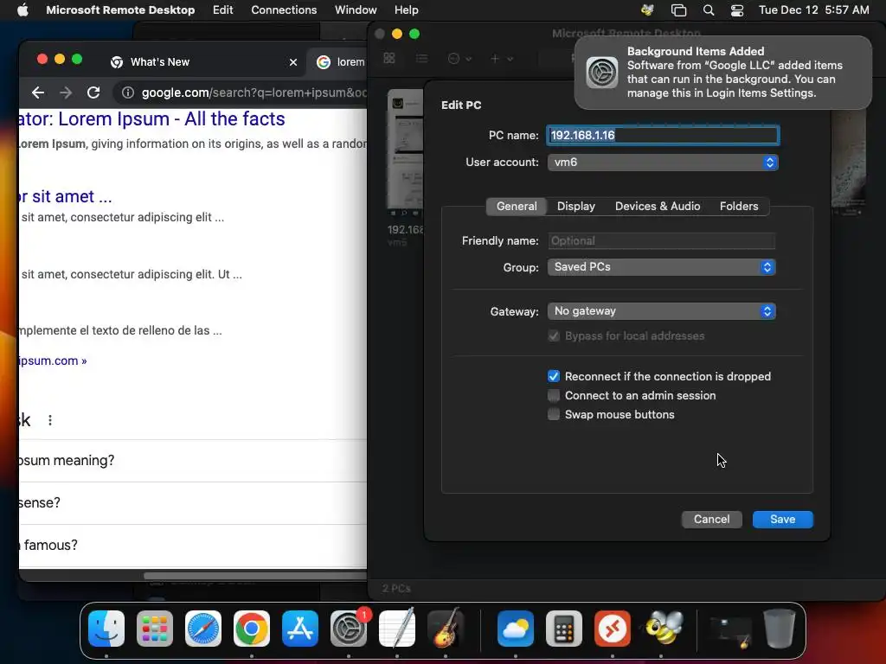Expand the 'famous?' question
This screenshot has height=664, width=886.
[193, 546]
